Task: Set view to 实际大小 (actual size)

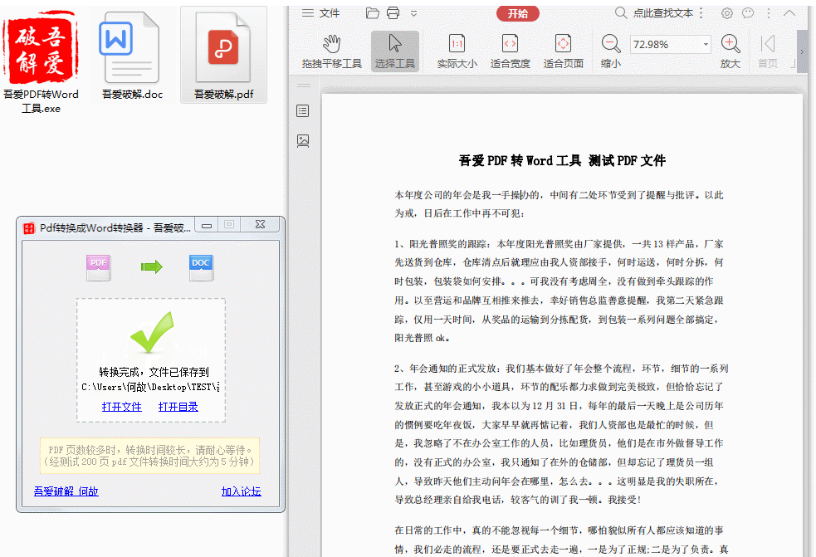Action: pos(457,51)
